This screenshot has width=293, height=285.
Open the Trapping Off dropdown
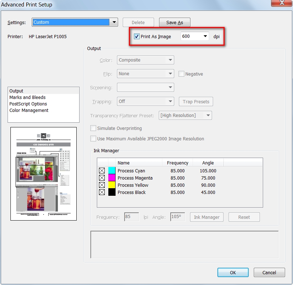tap(145, 101)
